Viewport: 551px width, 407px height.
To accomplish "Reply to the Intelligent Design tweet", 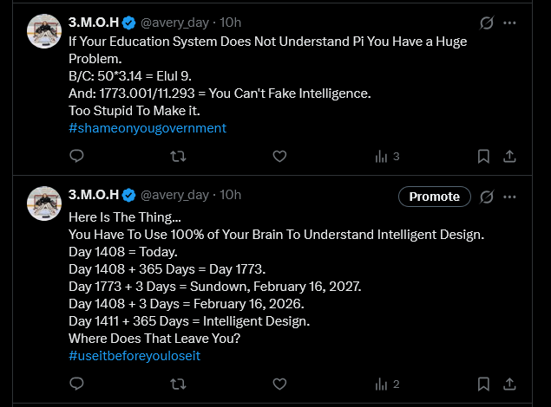I will pyautogui.click(x=76, y=384).
